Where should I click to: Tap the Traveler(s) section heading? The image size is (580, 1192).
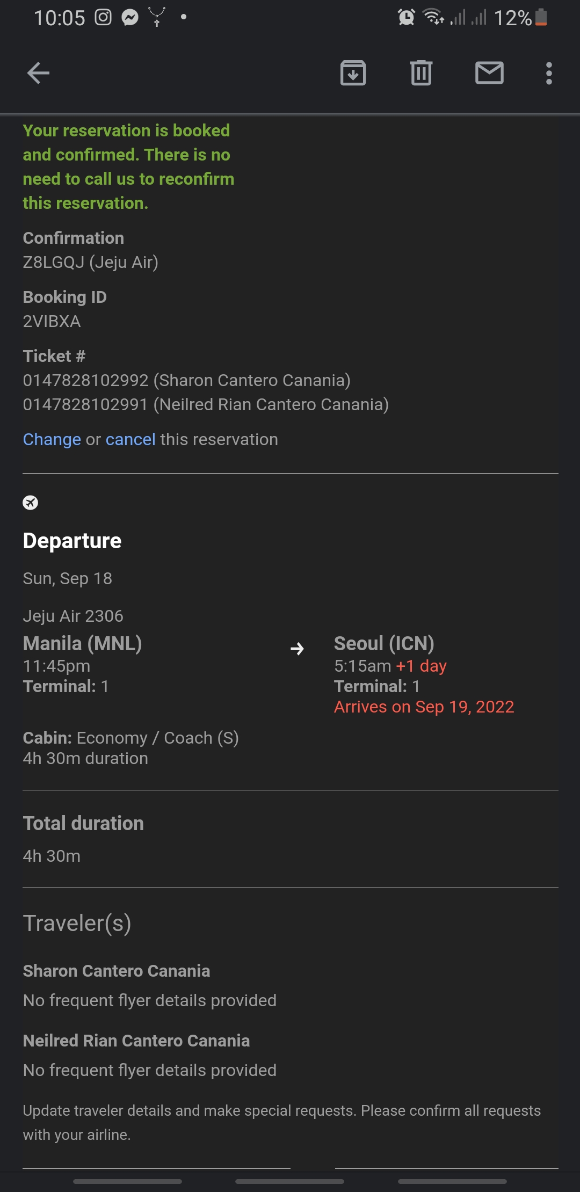pos(77,923)
